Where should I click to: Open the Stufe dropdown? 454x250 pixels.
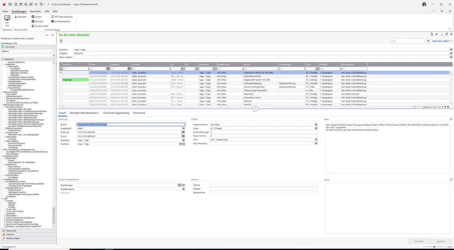316,139
